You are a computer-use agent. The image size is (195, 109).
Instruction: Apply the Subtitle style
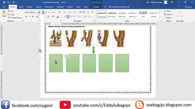(x=153, y=14)
